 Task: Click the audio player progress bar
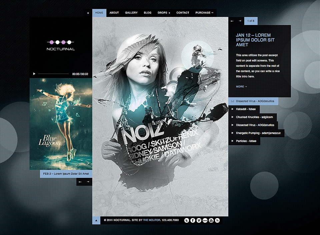tap(53, 74)
